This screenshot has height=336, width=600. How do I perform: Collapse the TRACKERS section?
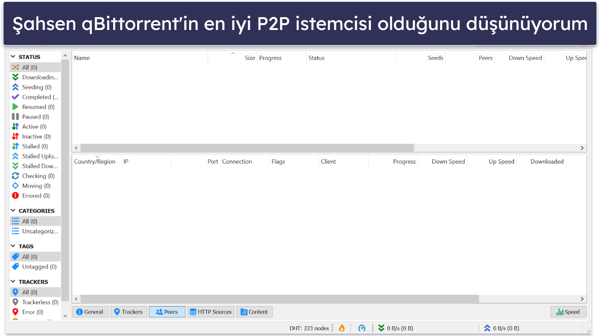click(13, 281)
